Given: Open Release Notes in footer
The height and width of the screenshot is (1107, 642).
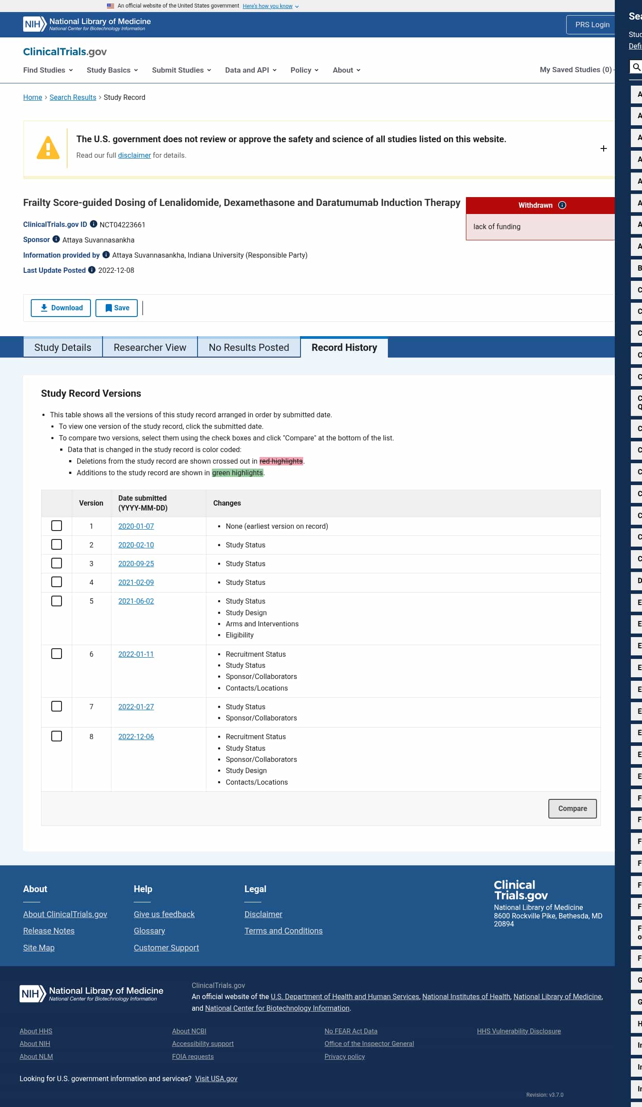Looking at the screenshot, I should pyautogui.click(x=49, y=930).
